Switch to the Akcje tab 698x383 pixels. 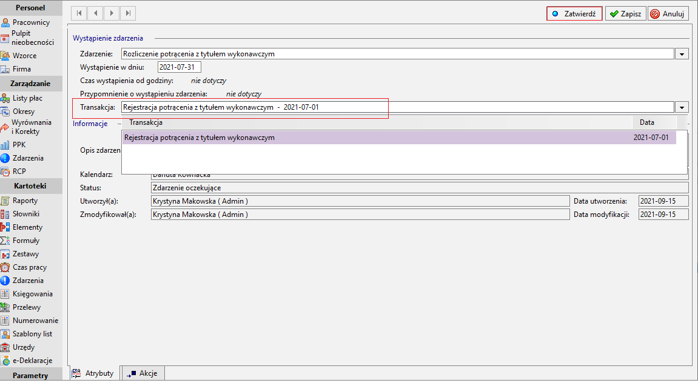143,373
